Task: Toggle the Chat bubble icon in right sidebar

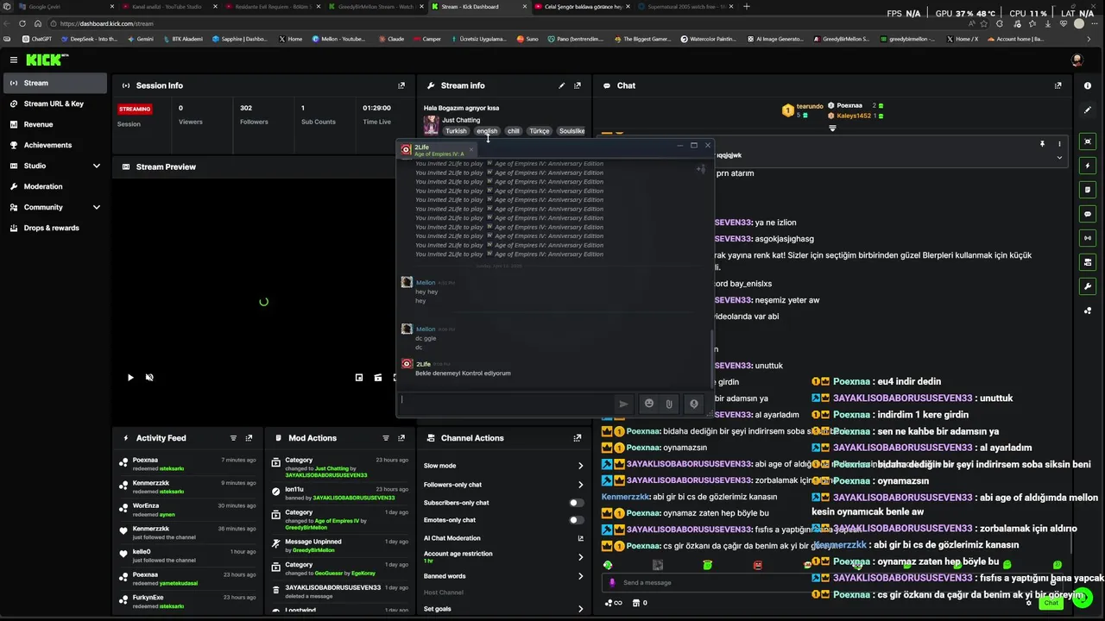Action: (1088, 214)
